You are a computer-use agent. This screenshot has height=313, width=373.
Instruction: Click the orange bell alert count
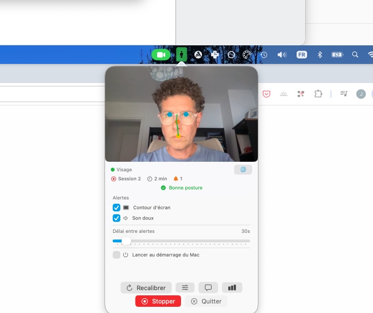tap(178, 179)
